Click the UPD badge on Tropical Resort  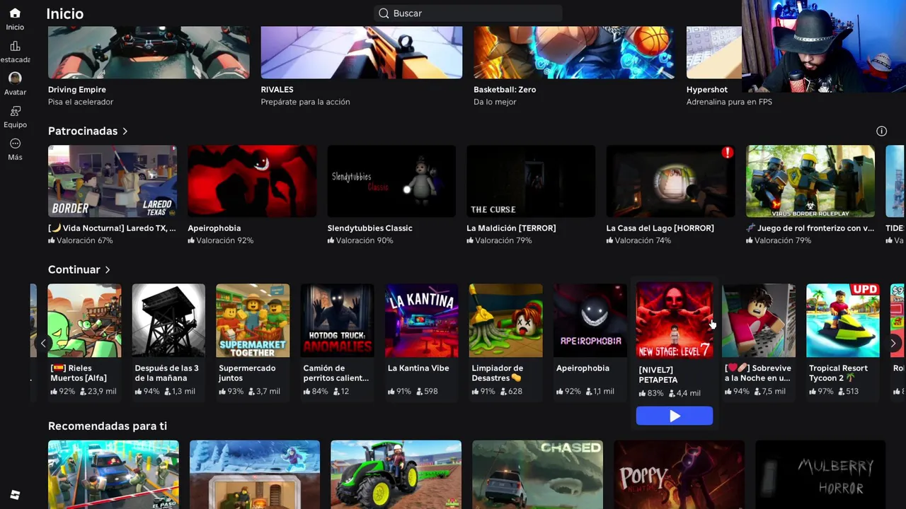tap(865, 290)
